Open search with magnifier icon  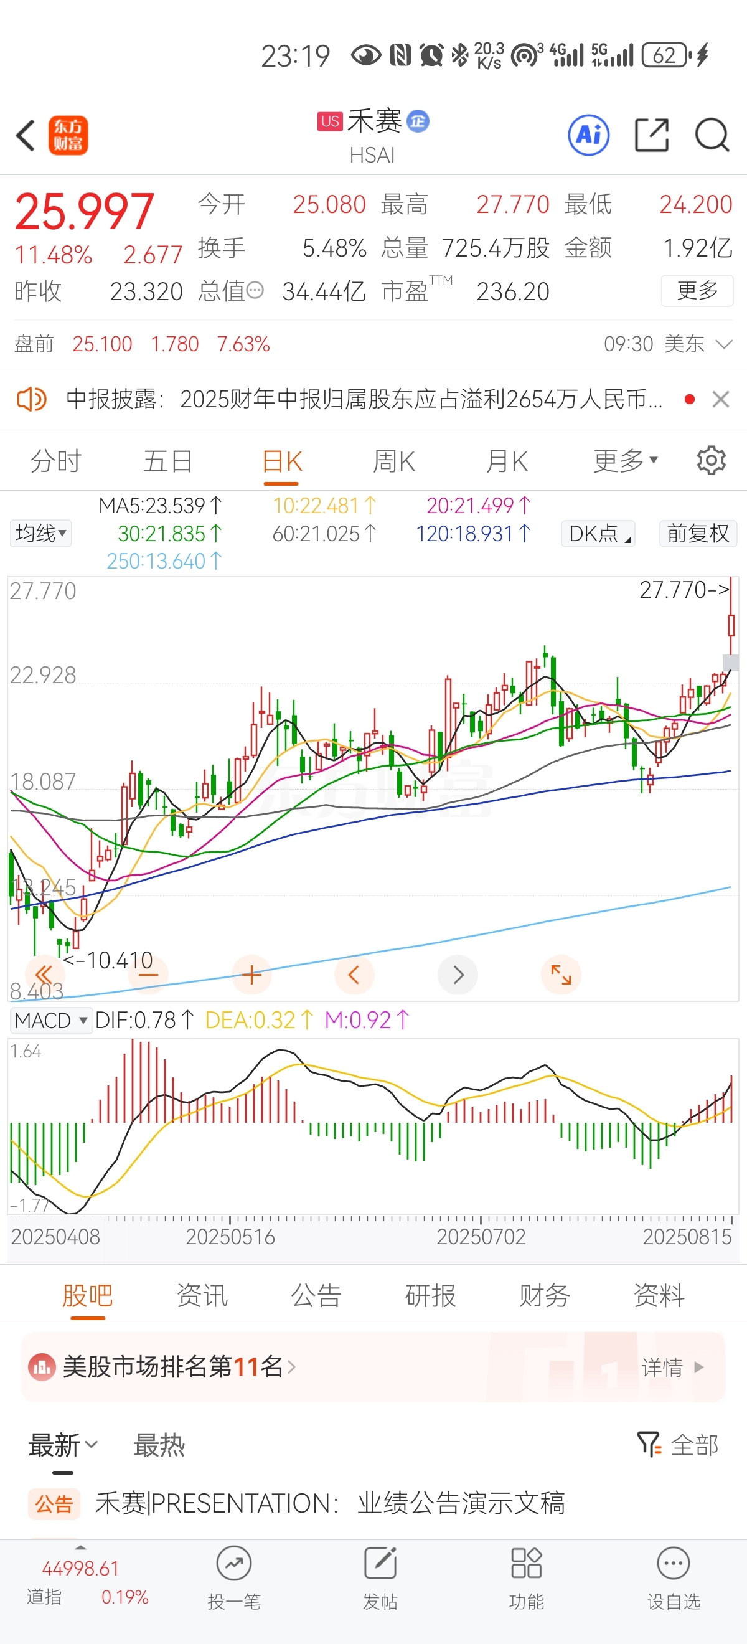712,135
